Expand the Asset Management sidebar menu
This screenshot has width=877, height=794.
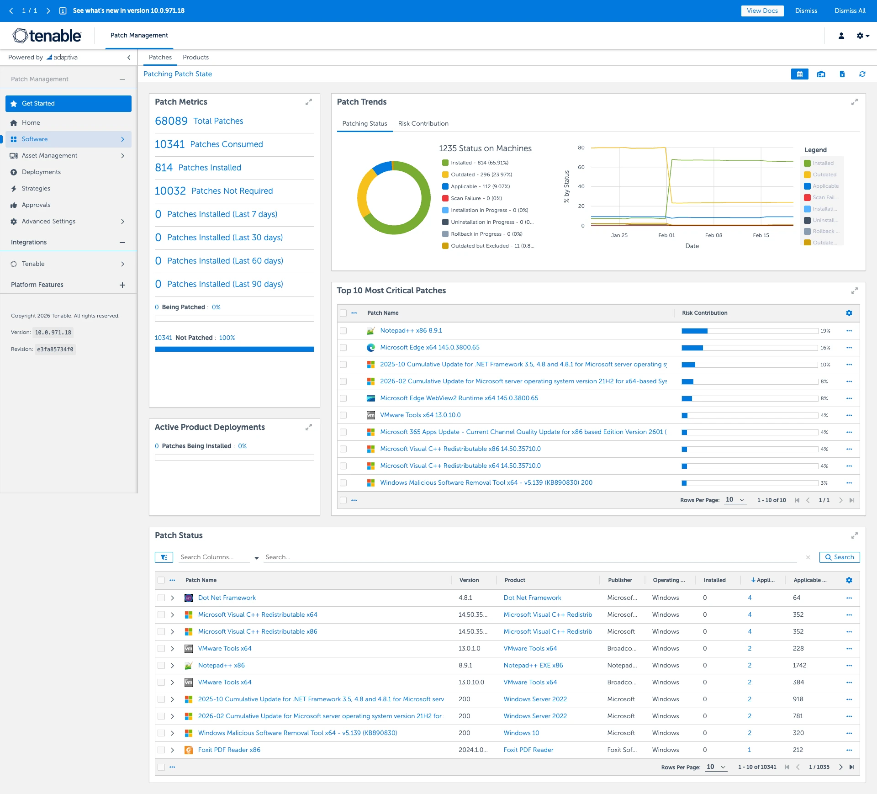click(122, 156)
